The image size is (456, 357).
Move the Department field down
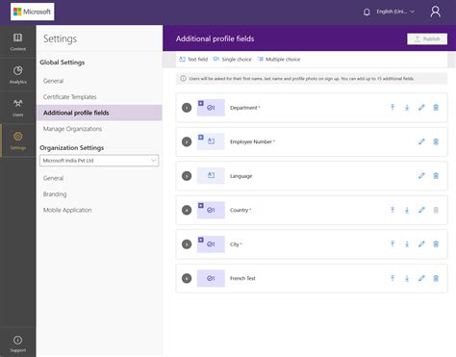coord(407,108)
